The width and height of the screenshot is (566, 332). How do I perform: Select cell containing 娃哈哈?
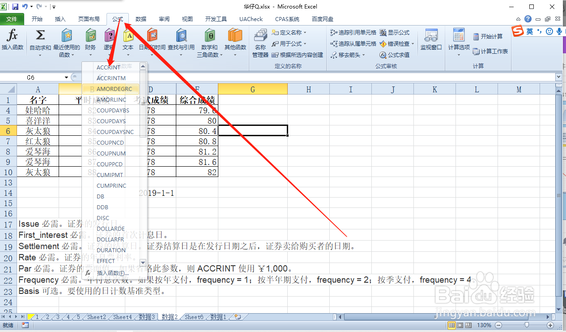38,110
